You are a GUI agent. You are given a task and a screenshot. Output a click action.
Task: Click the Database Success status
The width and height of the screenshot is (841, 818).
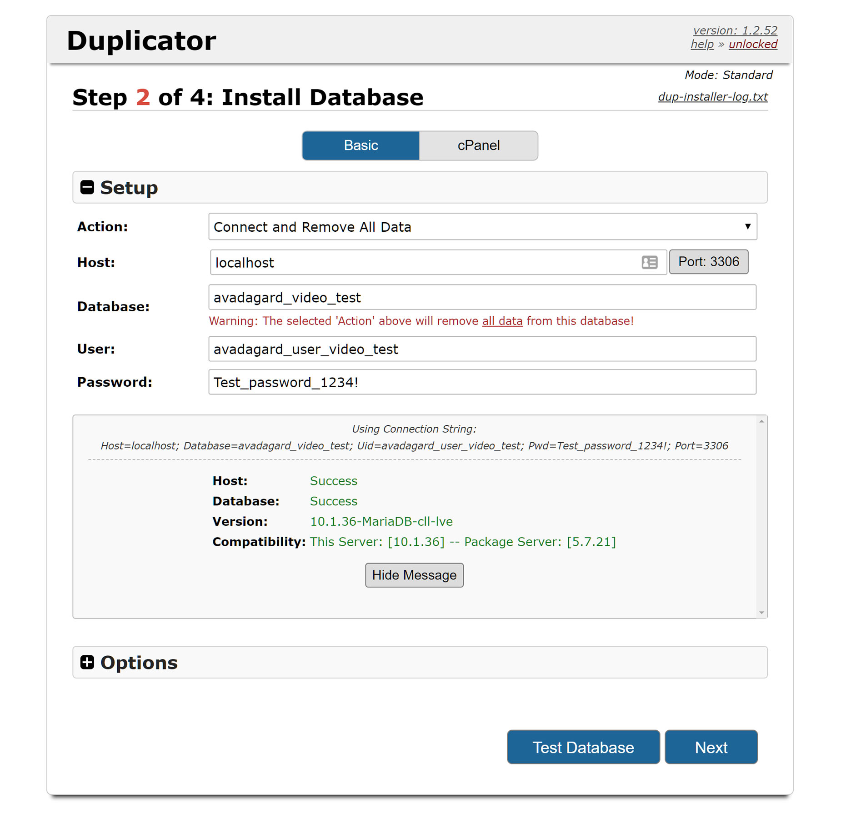[333, 501]
